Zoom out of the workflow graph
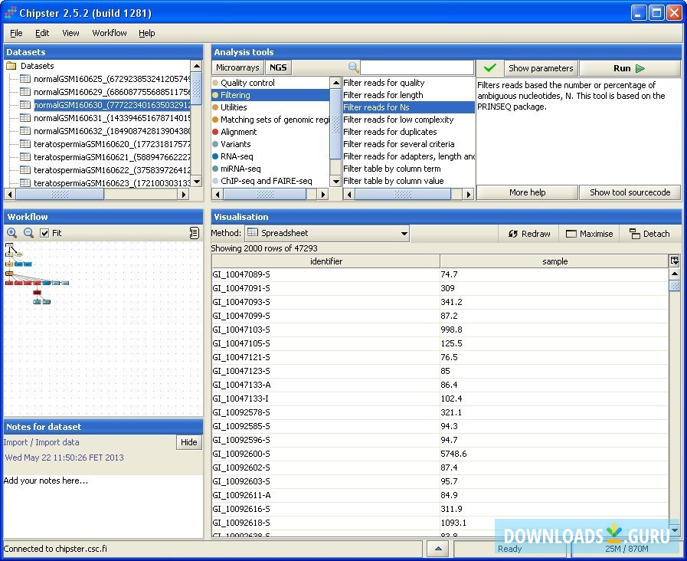Image resolution: width=687 pixels, height=561 pixels. [x=28, y=233]
